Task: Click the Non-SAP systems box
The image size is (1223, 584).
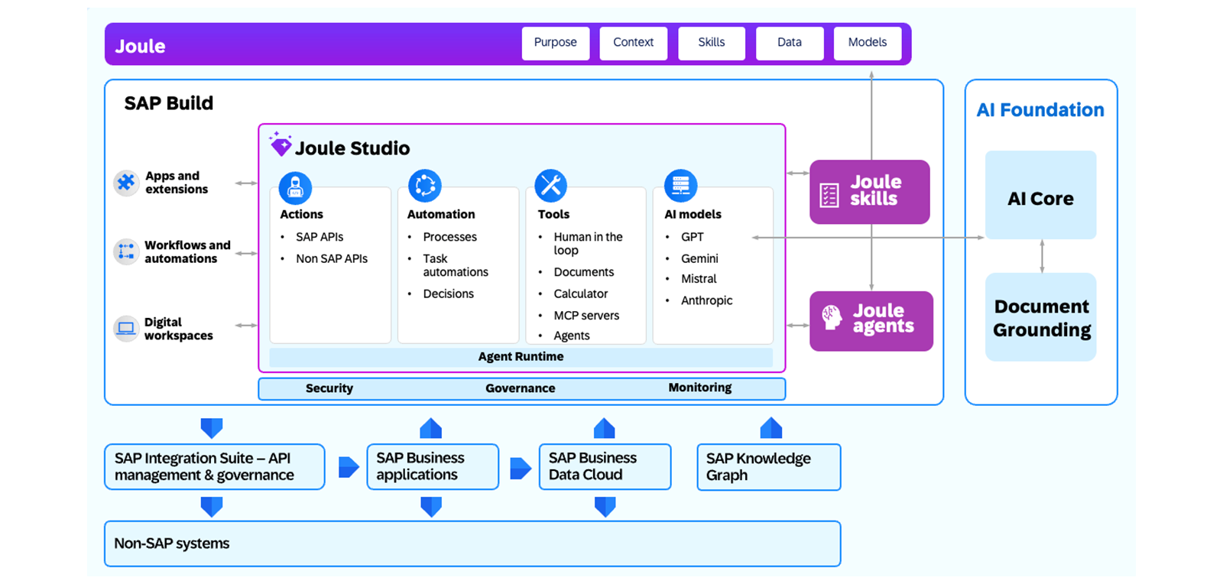Action: tap(472, 543)
